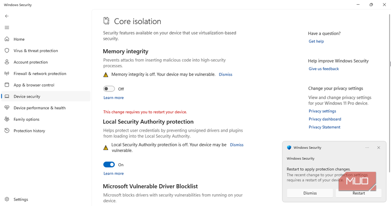Restore down the Windows Security window
Screen dimensions: 391x206
pyautogui.click(x=371, y=4)
